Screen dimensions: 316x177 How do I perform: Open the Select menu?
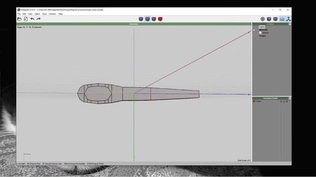(37, 14)
